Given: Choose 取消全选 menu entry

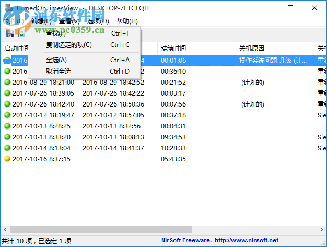Looking at the screenshot, I should pos(84,72).
